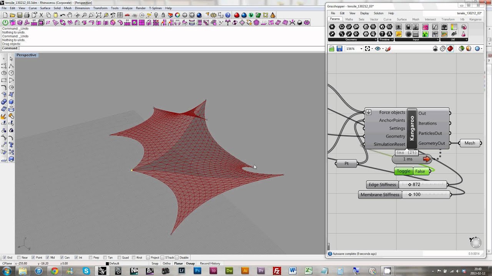The image size is (492, 276).
Task: Uncheck the End osnap checkbox
Action: tap(4, 258)
